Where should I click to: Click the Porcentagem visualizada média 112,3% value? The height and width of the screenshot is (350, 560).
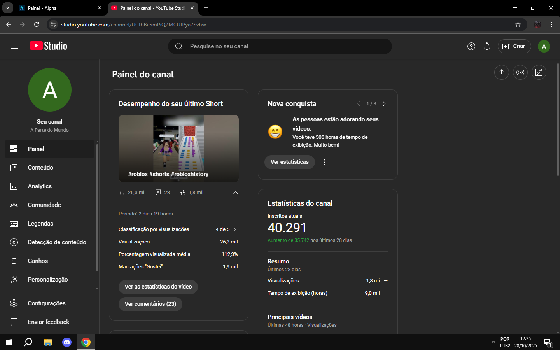click(230, 254)
